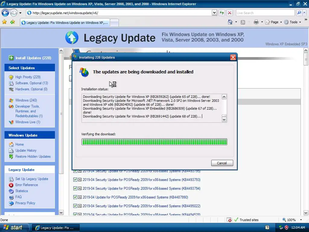Go to Windows Update Home
Screen dimensions: 309x232
(x=20, y=144)
